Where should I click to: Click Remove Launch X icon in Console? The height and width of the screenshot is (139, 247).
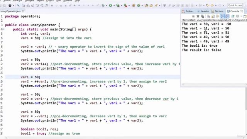tap(198, 16)
